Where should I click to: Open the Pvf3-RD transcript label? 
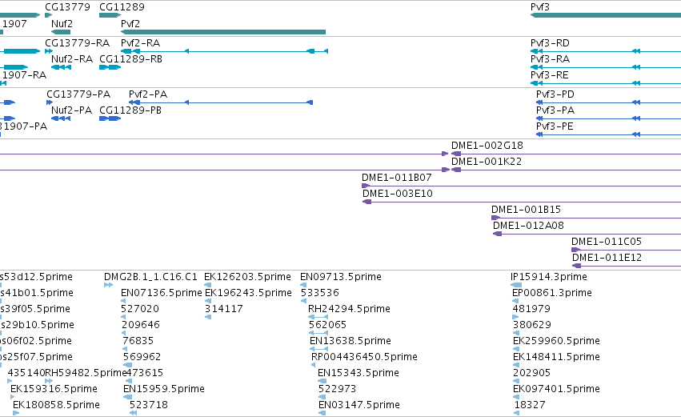550,43
